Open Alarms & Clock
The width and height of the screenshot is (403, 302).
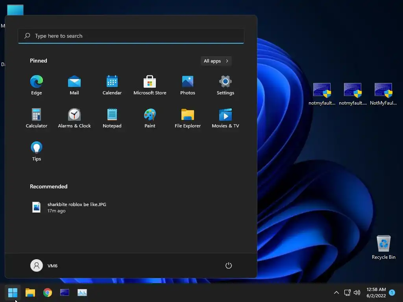(x=74, y=118)
